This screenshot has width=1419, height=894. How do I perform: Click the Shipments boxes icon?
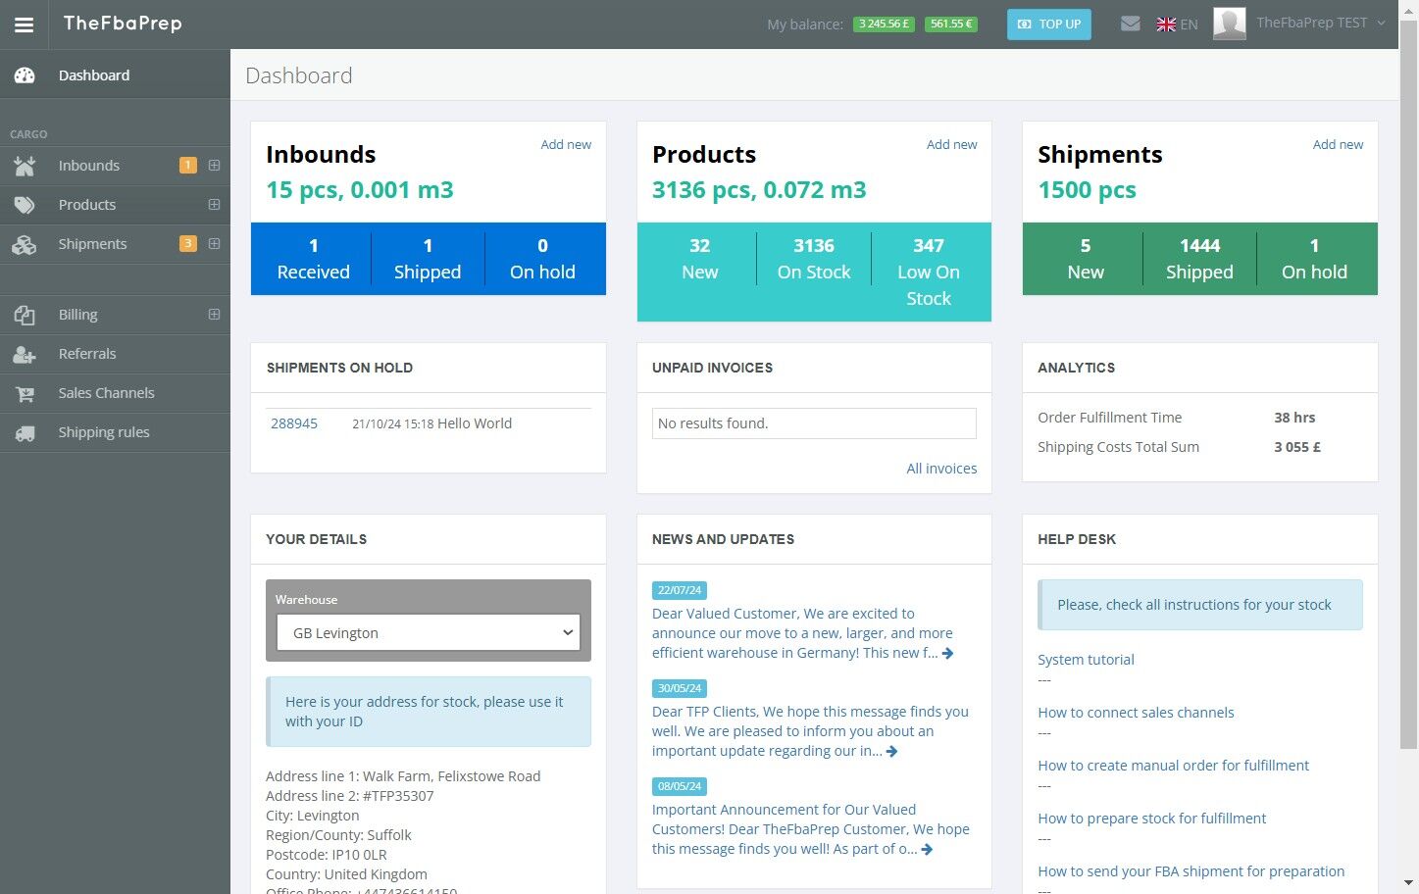coord(25,244)
